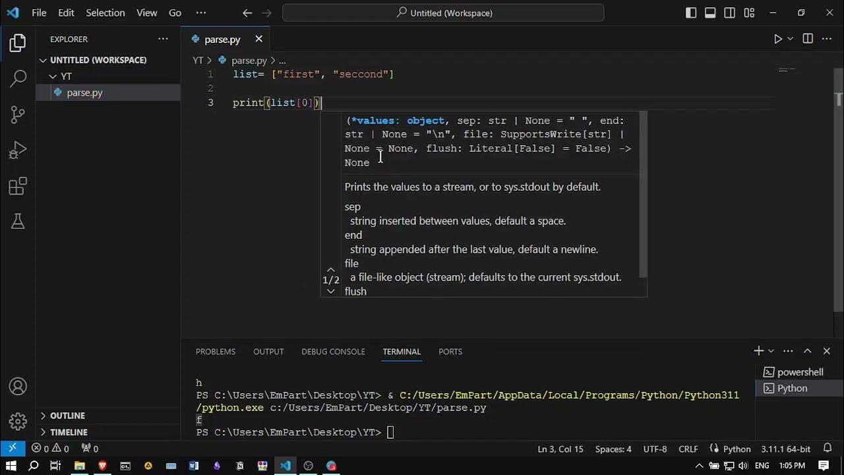
Task: Open editor More Actions ellipsis
Action: coord(828,39)
